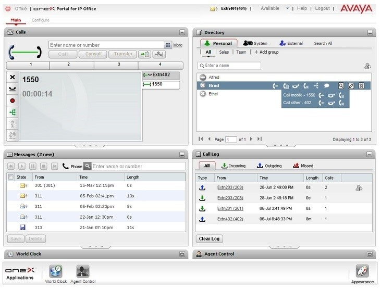Send an instant message to Brad
Viewport: 381px width, 289px height.
(327, 86)
